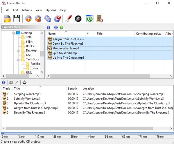174x144 pixels.
Task: Click tree panel vertical scroll down arrow
Action: point(42,72)
